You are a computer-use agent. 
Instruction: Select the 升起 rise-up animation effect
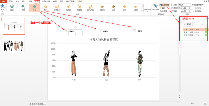click(x=35, y=8)
